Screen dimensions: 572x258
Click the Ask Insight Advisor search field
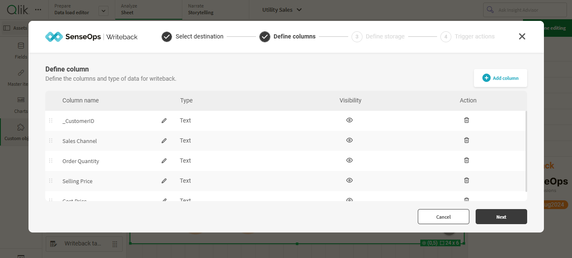coord(525,10)
